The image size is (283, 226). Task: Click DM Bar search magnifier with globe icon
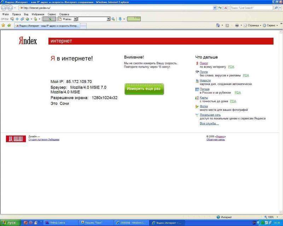pos(113,19)
